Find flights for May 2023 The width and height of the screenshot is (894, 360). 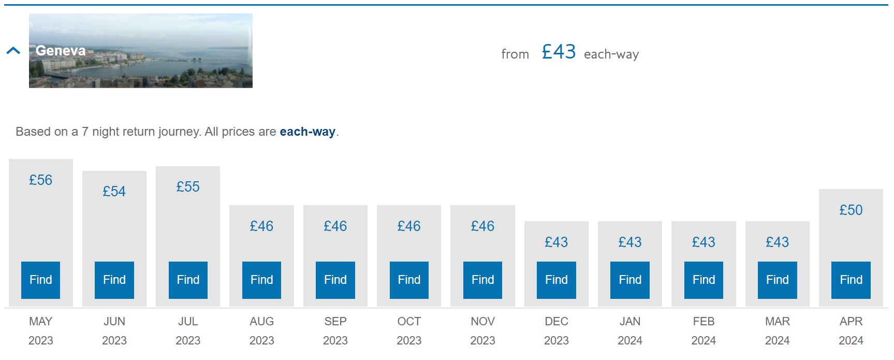point(40,280)
